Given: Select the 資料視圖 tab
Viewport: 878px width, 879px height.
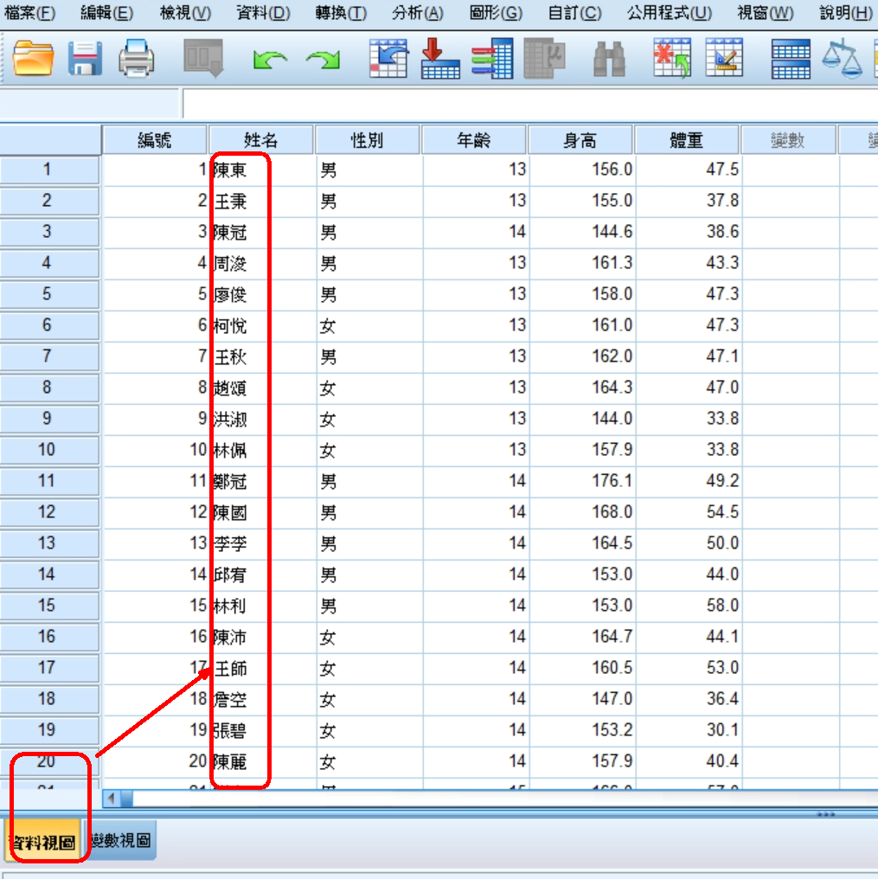Looking at the screenshot, I should point(42,841).
